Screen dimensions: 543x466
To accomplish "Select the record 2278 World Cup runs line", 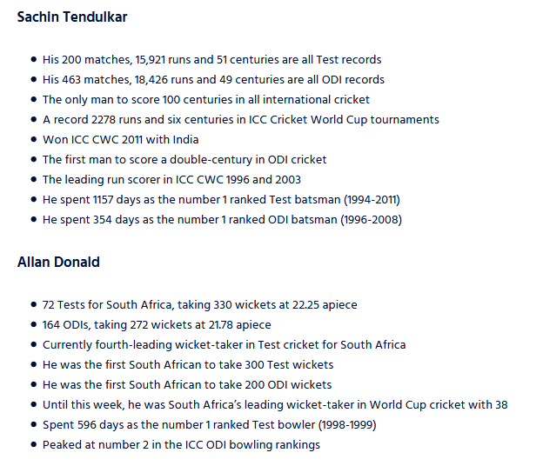I will (241, 120).
